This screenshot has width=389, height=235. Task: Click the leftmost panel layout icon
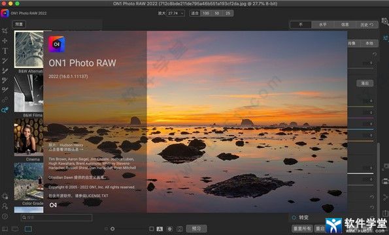[5, 229]
